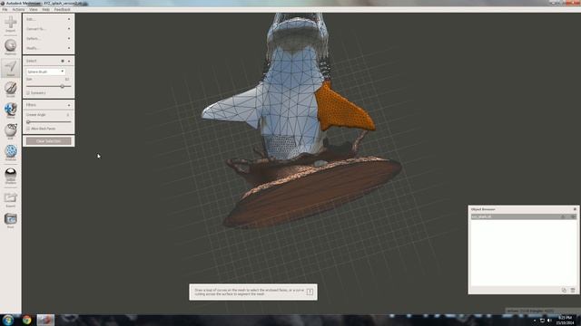Duplicate object icon in Object Browser
The width and height of the screenshot is (581, 326).
pyautogui.click(x=564, y=291)
